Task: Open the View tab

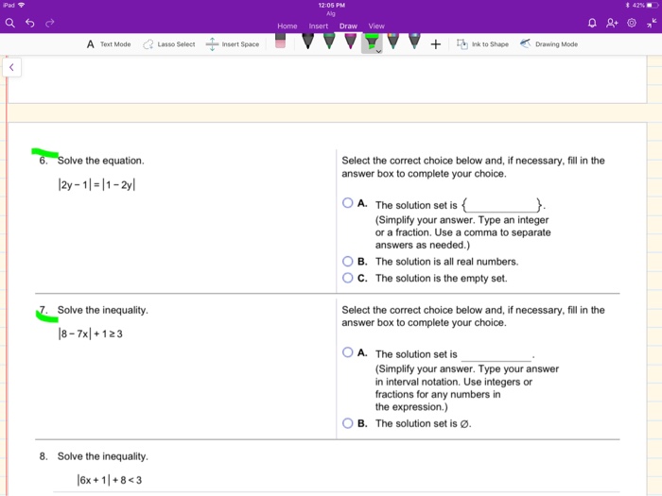Action: click(x=376, y=26)
